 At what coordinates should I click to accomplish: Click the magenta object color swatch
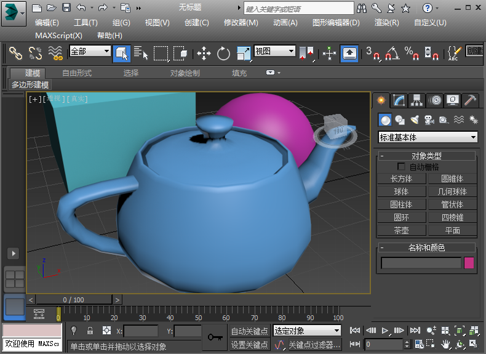(469, 263)
